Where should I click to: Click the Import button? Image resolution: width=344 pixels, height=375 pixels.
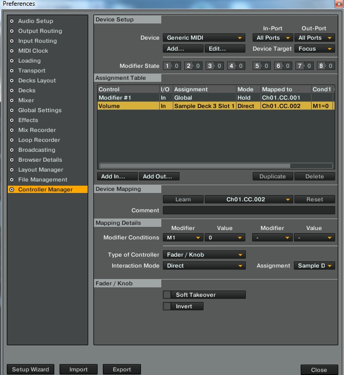[x=78, y=369]
